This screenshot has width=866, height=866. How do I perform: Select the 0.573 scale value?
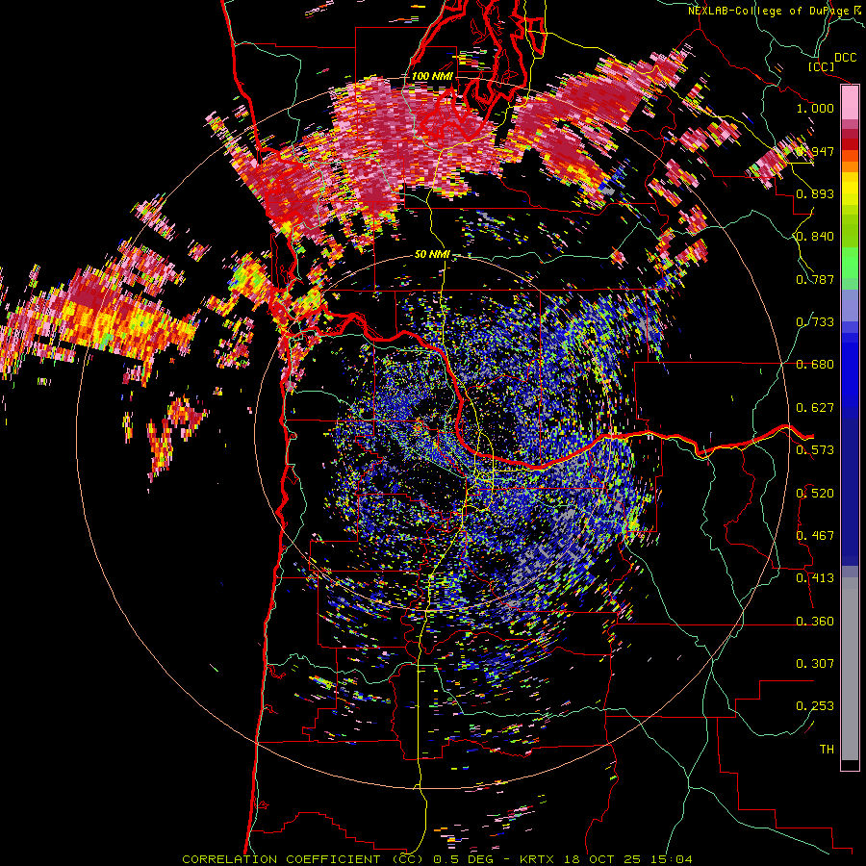click(815, 450)
